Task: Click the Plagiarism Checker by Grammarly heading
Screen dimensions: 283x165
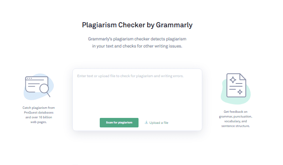Action: (137, 25)
